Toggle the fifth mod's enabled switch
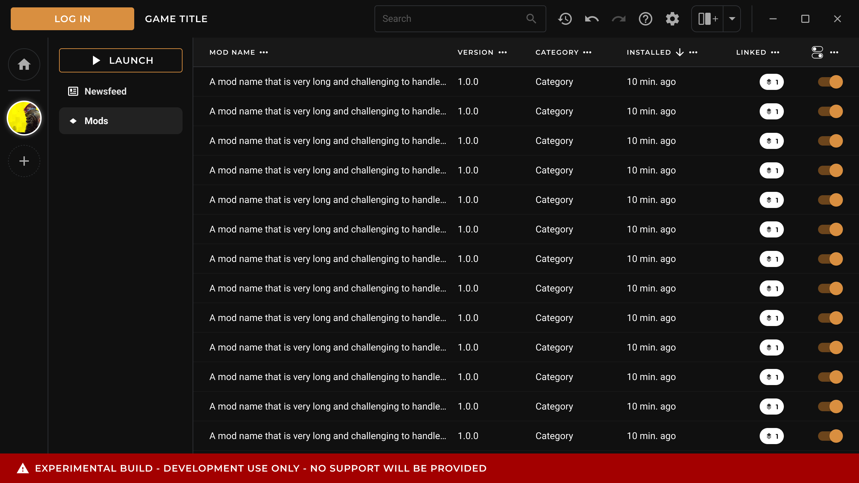This screenshot has width=859, height=483. tap(830, 200)
